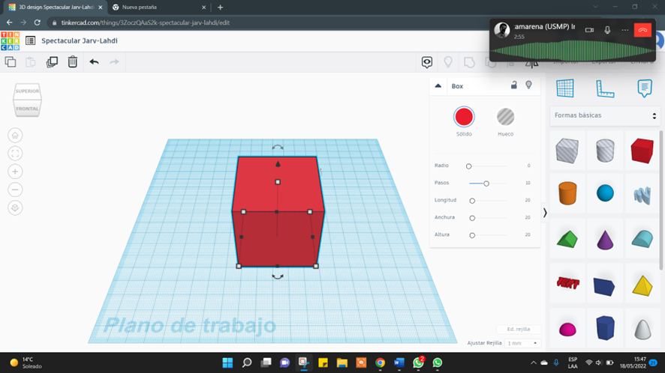Click the Tinkercad logo home icon
Screen dimensions: 665x373
tap(11, 41)
